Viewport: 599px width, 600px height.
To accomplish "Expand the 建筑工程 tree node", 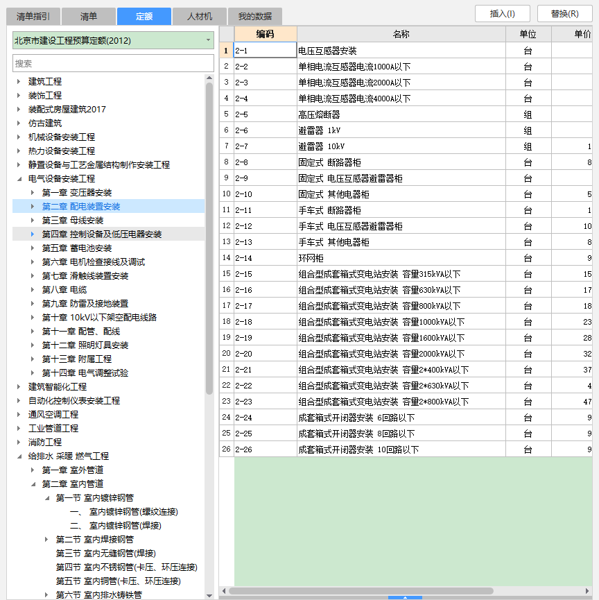I will click(19, 82).
